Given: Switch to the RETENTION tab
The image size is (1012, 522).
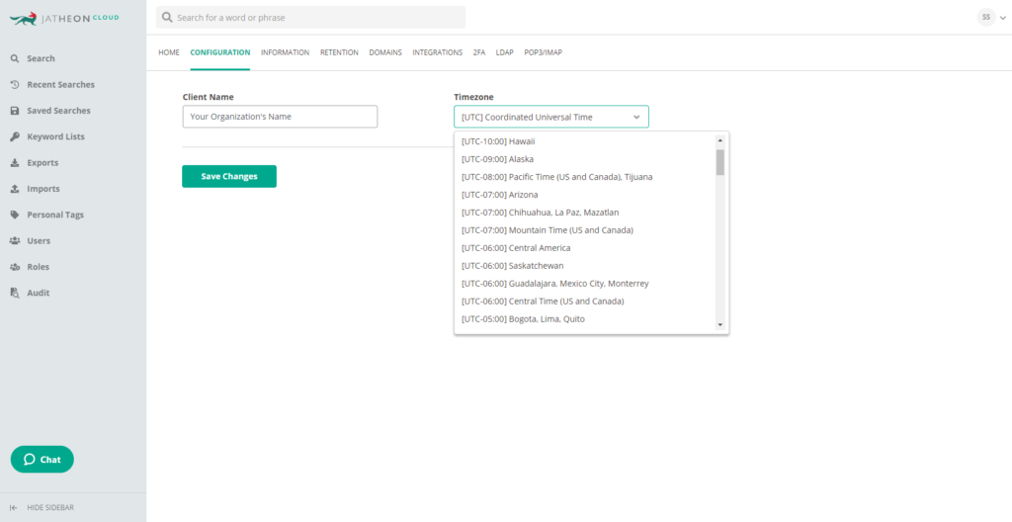Looking at the screenshot, I should click(339, 52).
